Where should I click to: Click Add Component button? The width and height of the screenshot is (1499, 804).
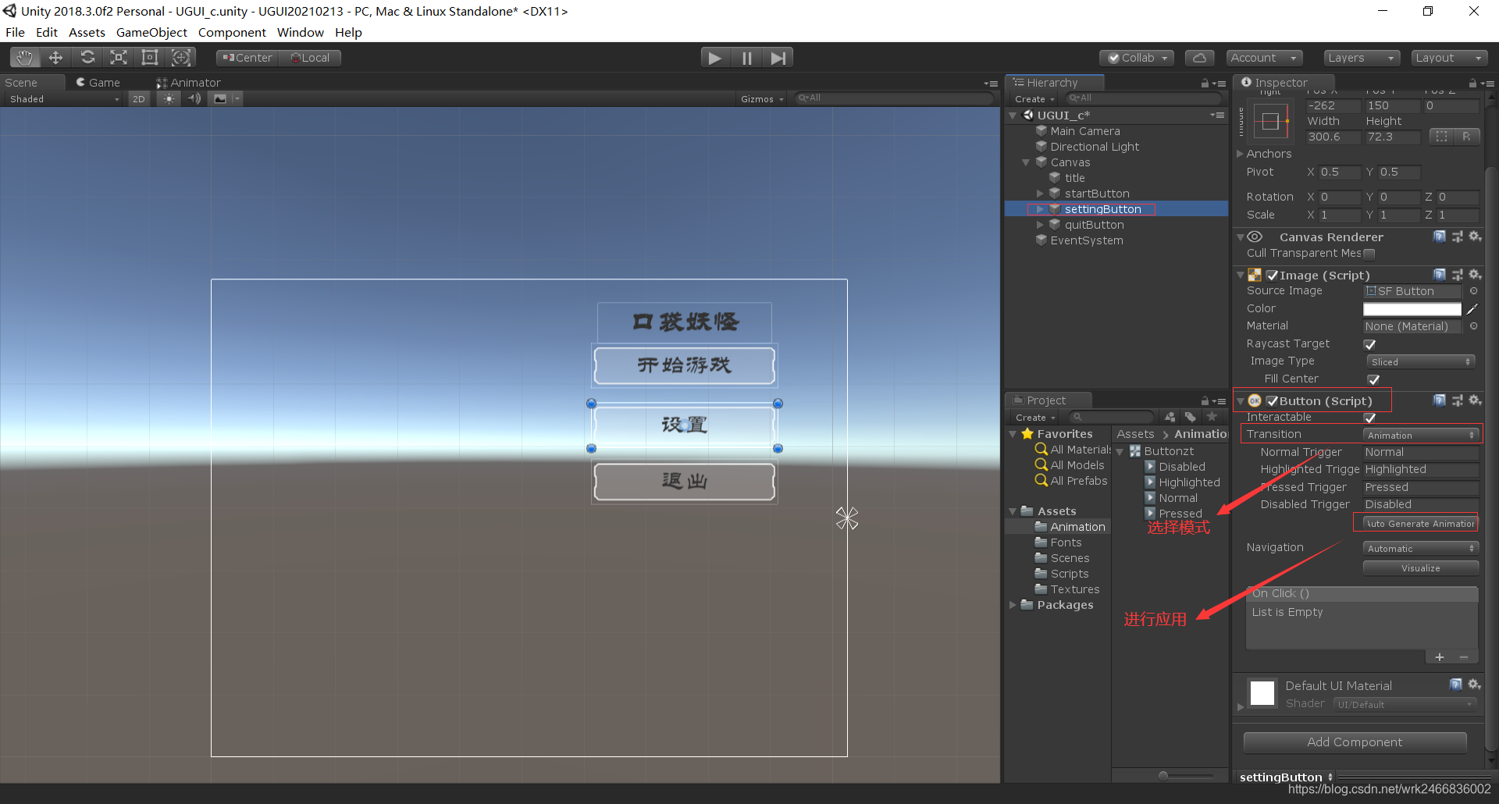click(1355, 742)
